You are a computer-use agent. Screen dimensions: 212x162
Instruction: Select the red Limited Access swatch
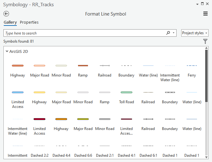(39, 124)
